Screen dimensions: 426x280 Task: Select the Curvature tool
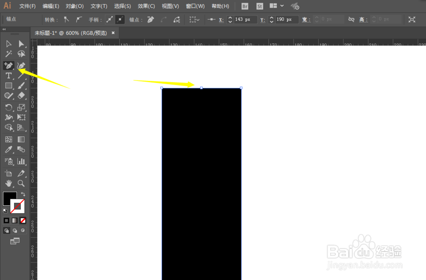tap(21, 66)
